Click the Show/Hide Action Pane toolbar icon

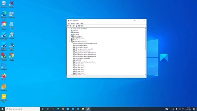click(x=79, y=26)
